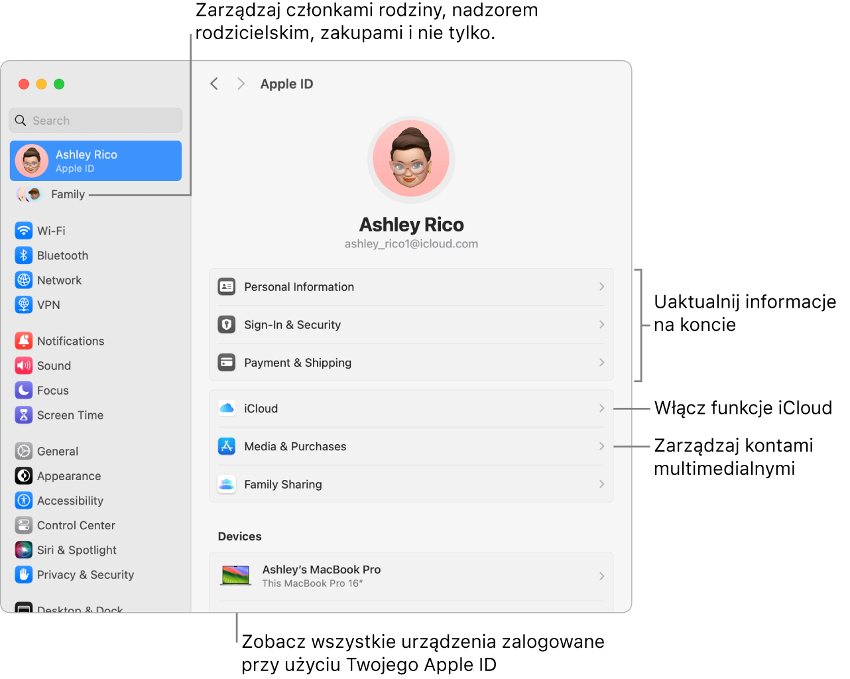Expand Sign-In & Security row chevron
Screen dimensions: 850x679
click(x=601, y=324)
